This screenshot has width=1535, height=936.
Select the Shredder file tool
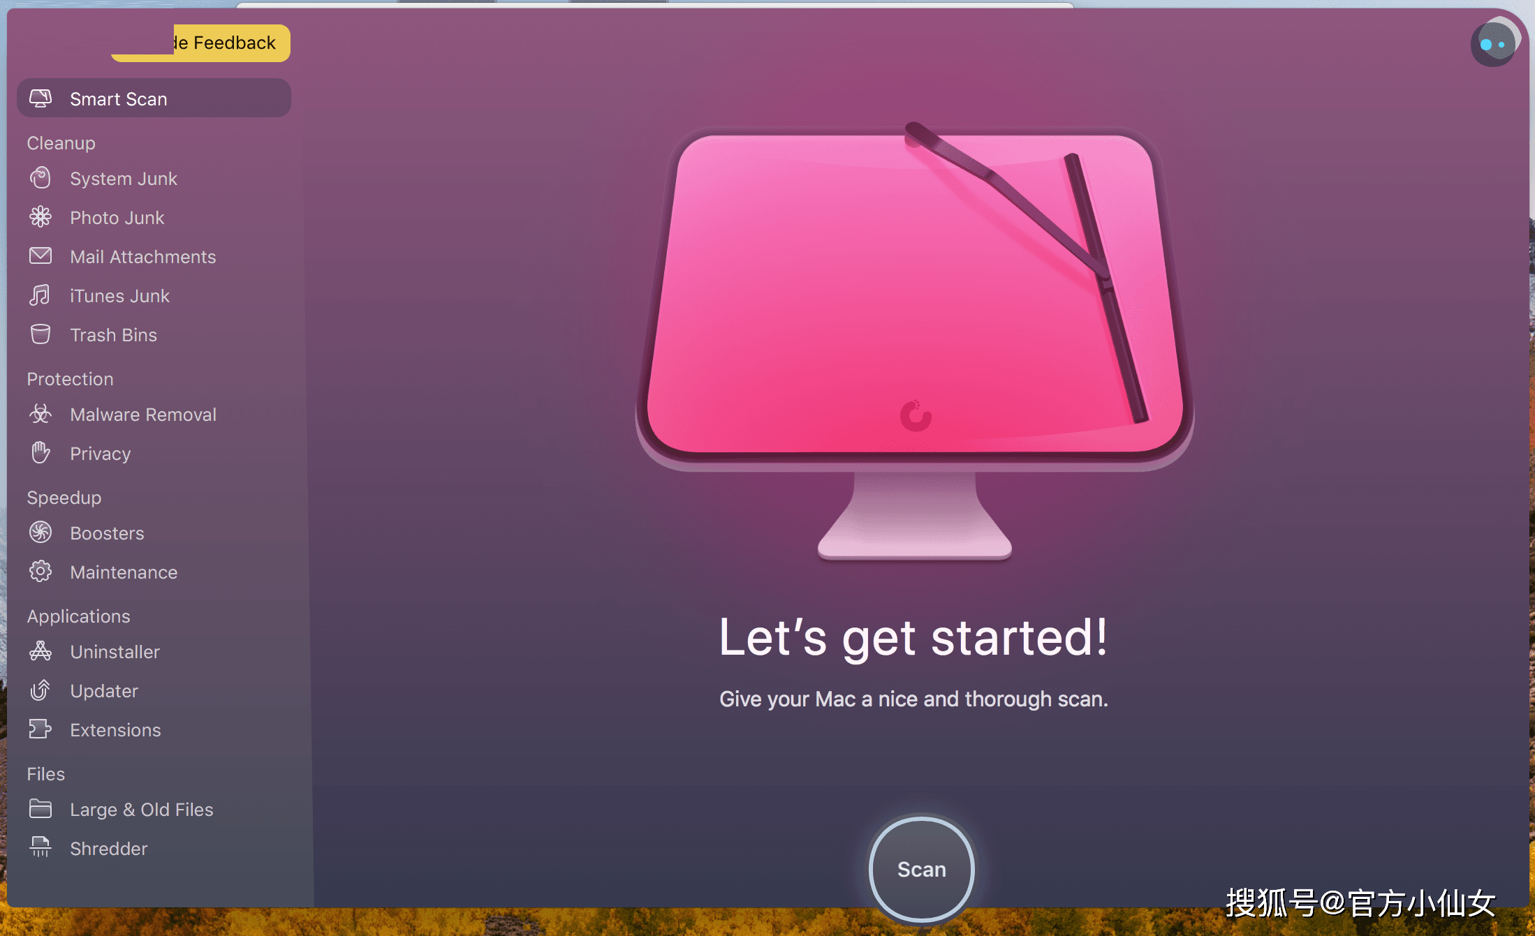tap(108, 848)
